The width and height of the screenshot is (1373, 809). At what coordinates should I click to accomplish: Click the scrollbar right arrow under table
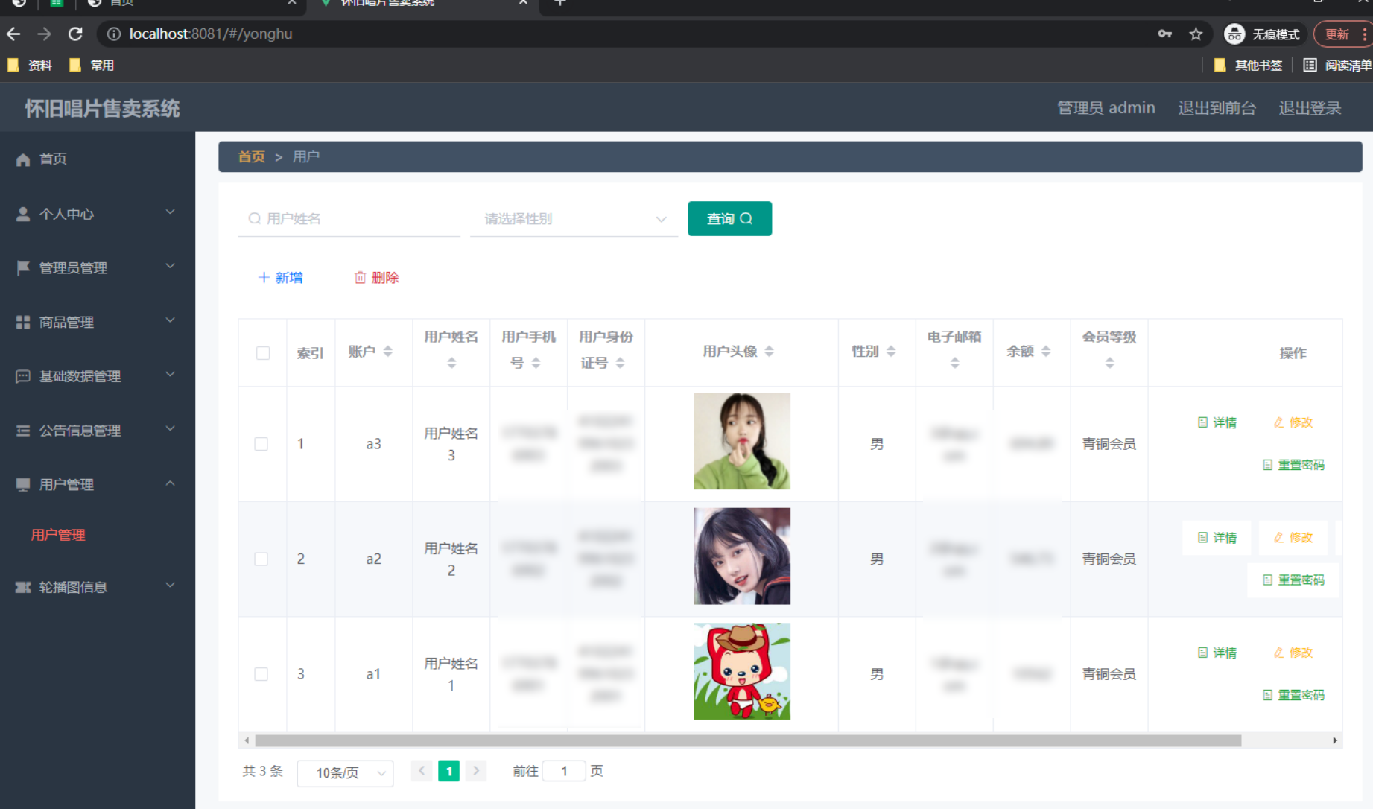[x=1335, y=740]
